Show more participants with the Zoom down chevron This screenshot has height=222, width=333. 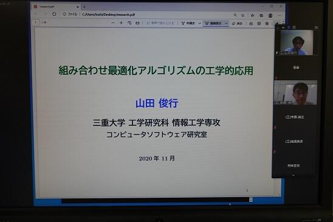click(x=294, y=175)
